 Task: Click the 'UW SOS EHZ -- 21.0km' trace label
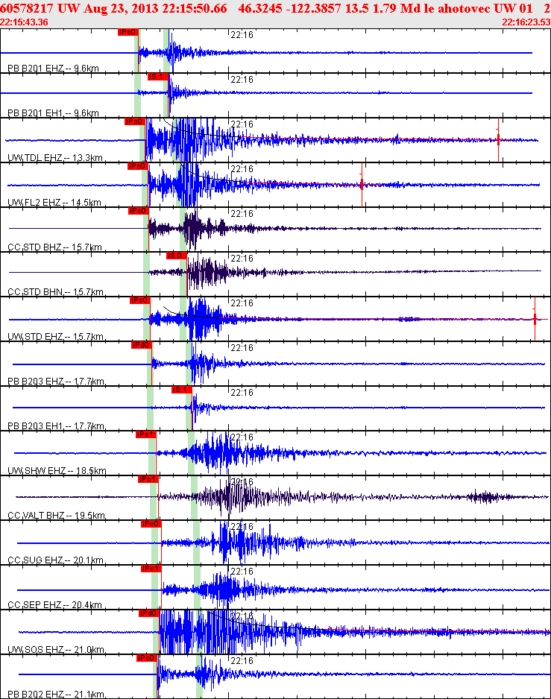56,650
